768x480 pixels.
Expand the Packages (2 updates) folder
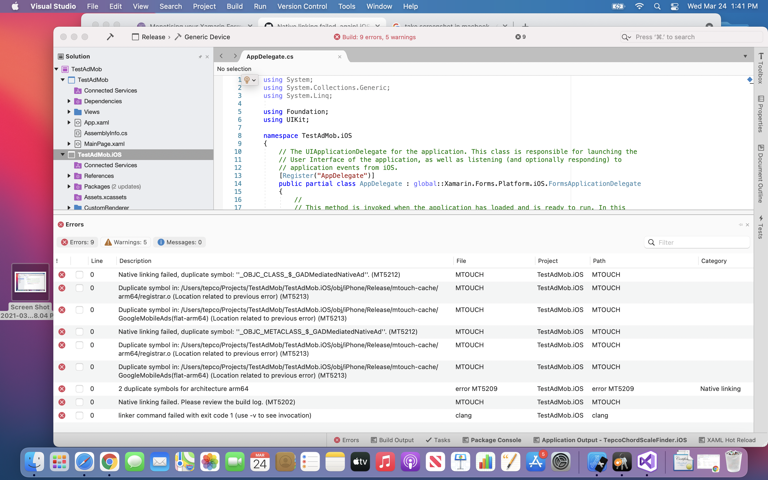[69, 186]
